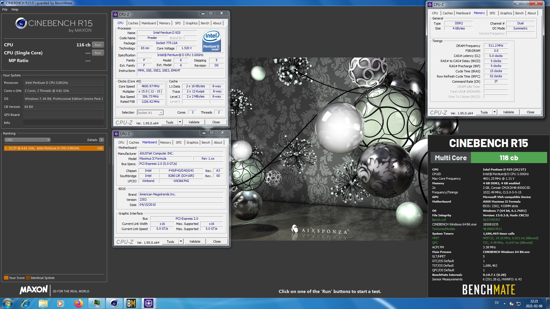Click Close button in CPU-Z CPU window
The height and width of the screenshot is (309, 550).
point(216,122)
